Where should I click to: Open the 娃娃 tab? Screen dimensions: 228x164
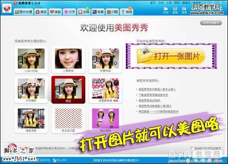point(127,12)
